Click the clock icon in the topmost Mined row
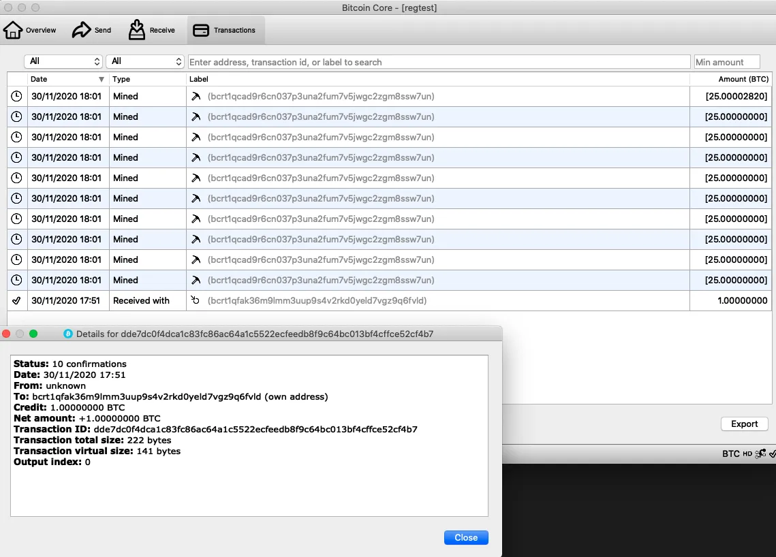Viewport: 776px width, 557px height. tap(17, 97)
